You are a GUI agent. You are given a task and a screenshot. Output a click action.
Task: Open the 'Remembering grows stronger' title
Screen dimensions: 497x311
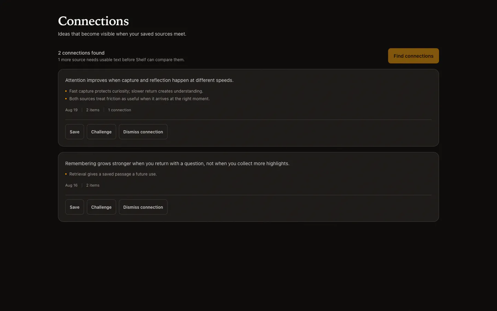177,163
